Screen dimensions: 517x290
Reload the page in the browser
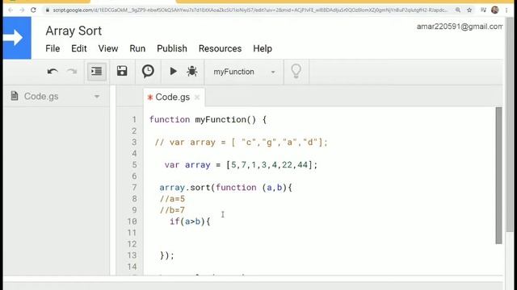tap(33, 10)
